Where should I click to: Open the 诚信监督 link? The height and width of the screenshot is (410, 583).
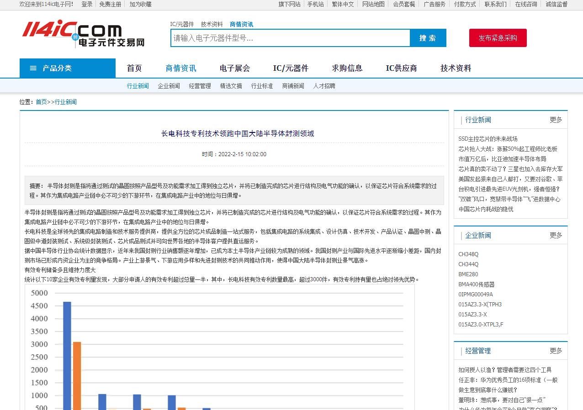coord(556,4)
